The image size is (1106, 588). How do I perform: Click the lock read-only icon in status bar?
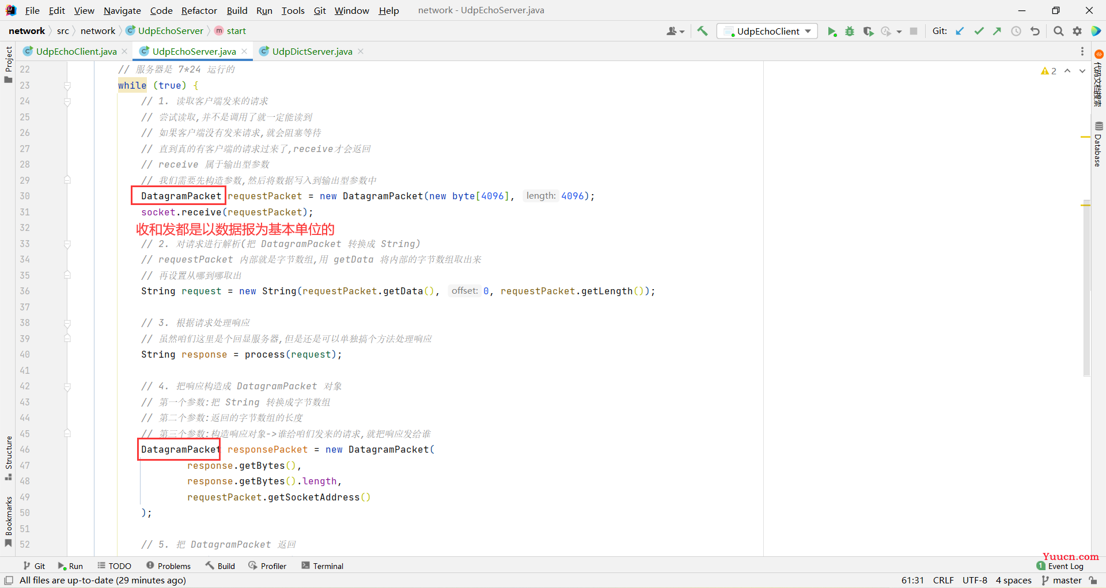tap(1093, 581)
